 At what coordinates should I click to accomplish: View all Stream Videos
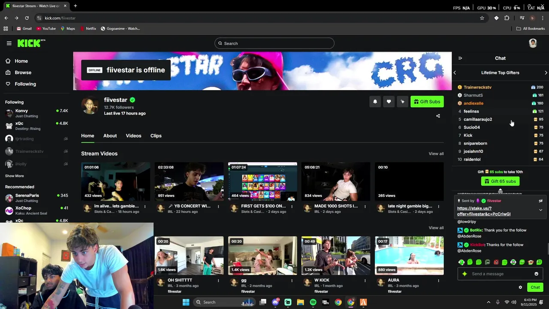click(x=436, y=154)
